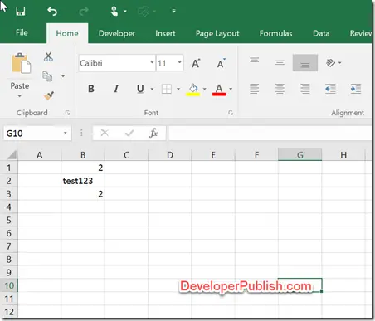Open Customize Quick Access Toolbar menu

point(173,11)
